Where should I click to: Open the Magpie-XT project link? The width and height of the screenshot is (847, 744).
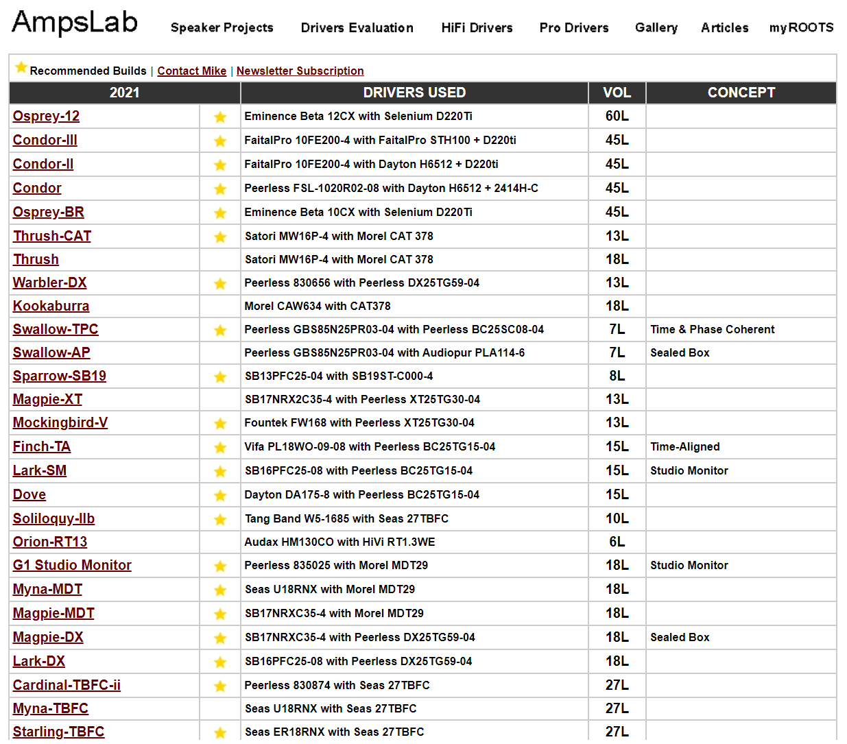(x=47, y=399)
